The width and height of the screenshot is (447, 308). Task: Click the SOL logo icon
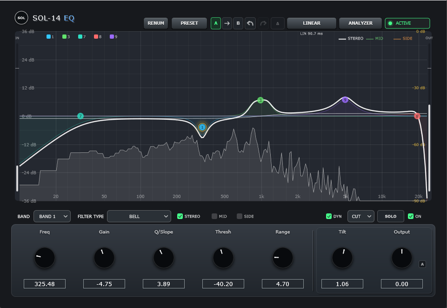[x=21, y=18]
